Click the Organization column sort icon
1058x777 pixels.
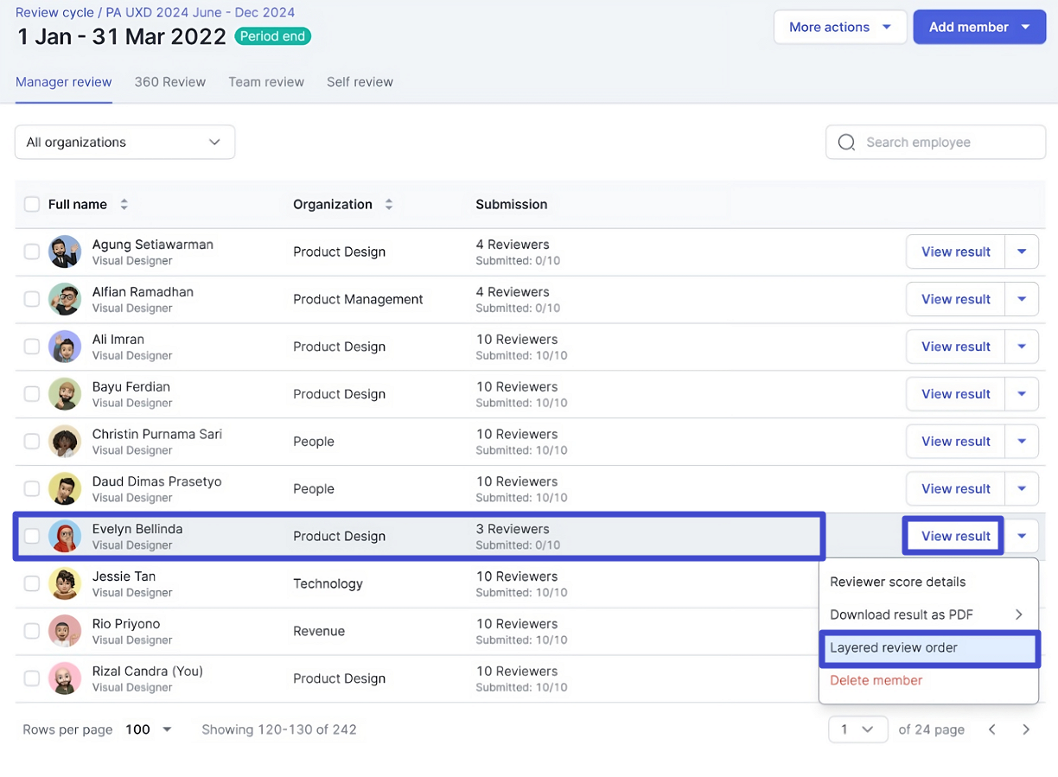tap(389, 205)
